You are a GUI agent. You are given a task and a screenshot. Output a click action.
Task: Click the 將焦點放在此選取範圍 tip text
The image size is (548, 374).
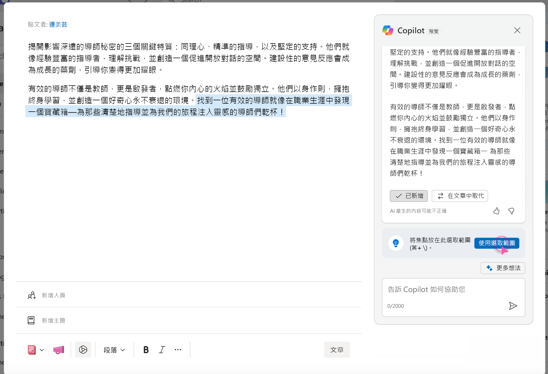tap(440, 244)
